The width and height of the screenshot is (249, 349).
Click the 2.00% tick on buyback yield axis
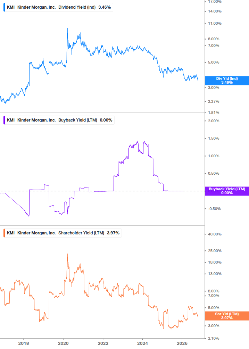[x=214, y=121]
